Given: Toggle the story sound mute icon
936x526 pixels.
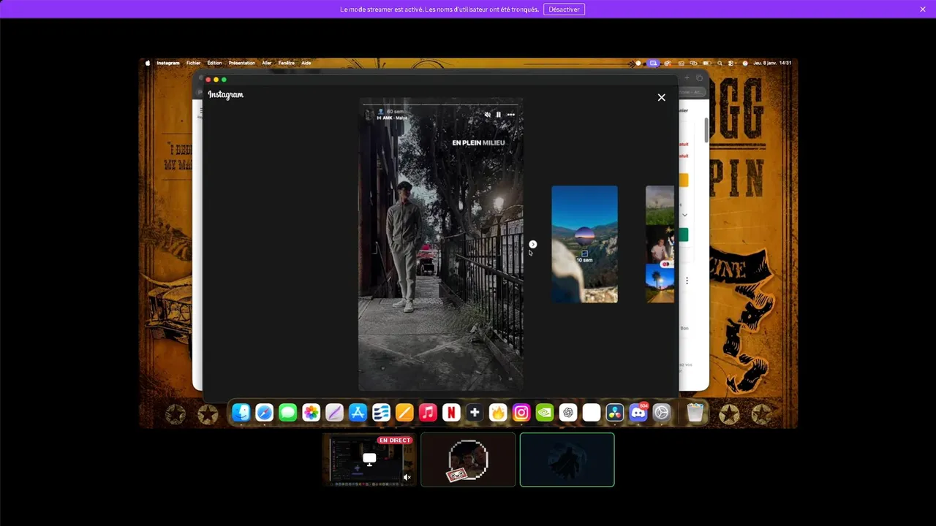Looking at the screenshot, I should (488, 115).
